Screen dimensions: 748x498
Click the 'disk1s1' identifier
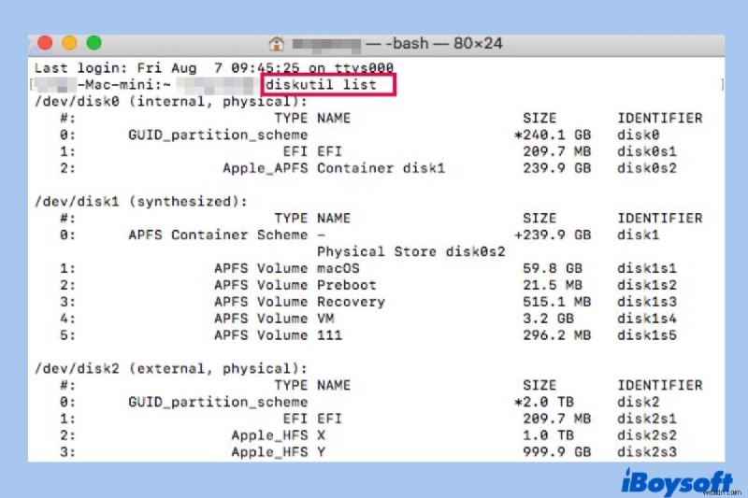pyautogui.click(x=646, y=268)
